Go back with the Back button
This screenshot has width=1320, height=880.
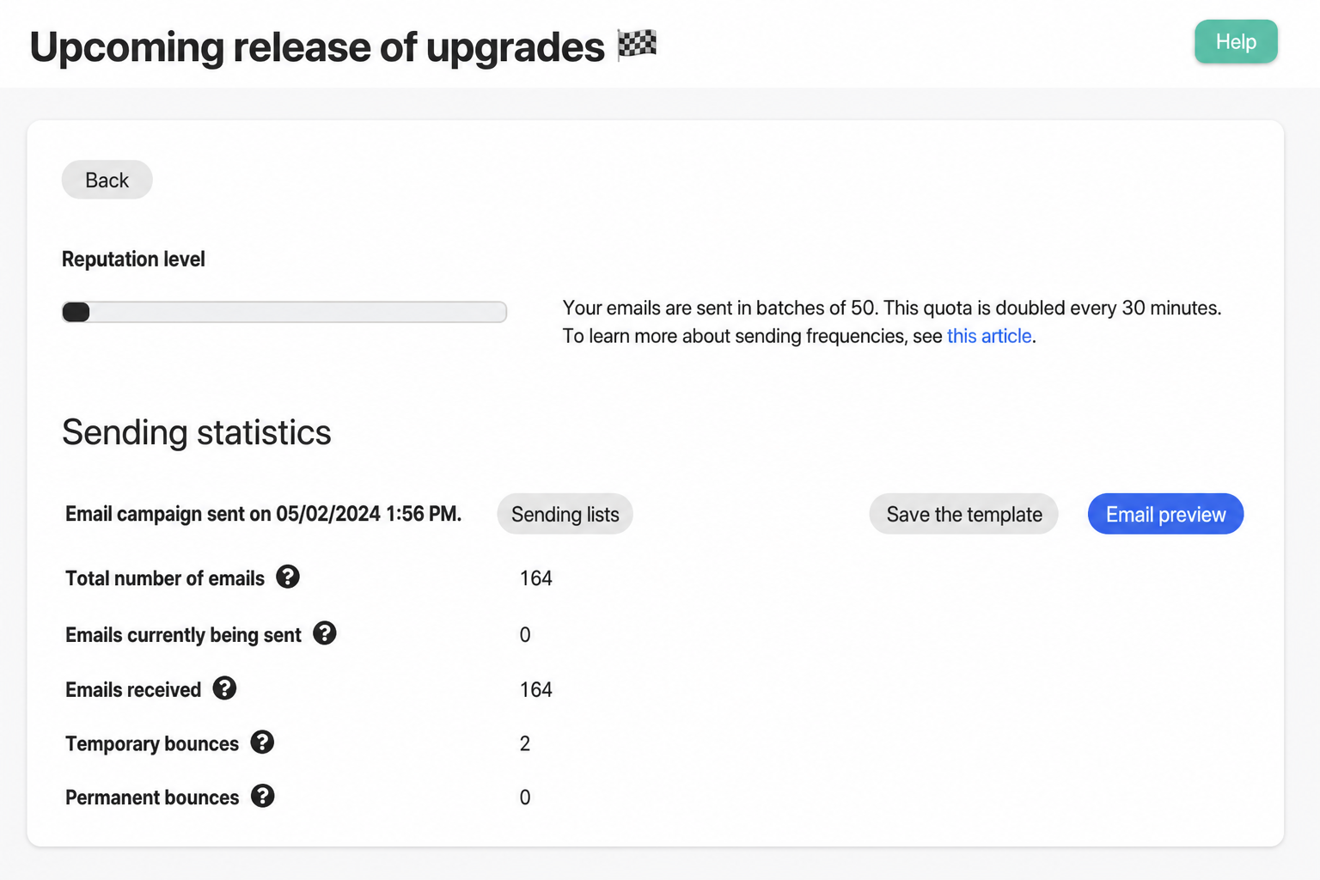(x=107, y=180)
